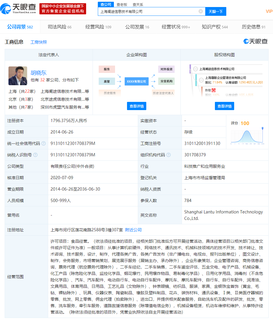273x320 pixels.
Task: Click the TianYanCha logo at top left
Action: [18, 8]
